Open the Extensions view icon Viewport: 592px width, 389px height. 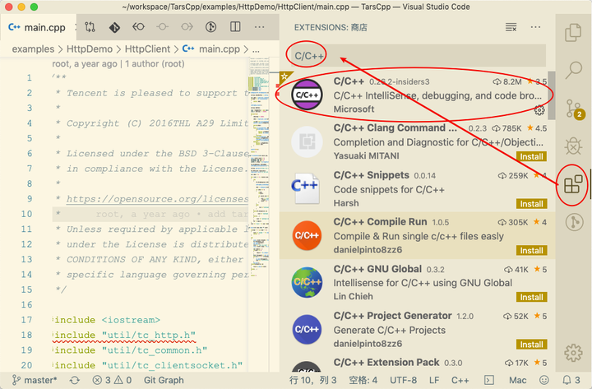point(573,184)
